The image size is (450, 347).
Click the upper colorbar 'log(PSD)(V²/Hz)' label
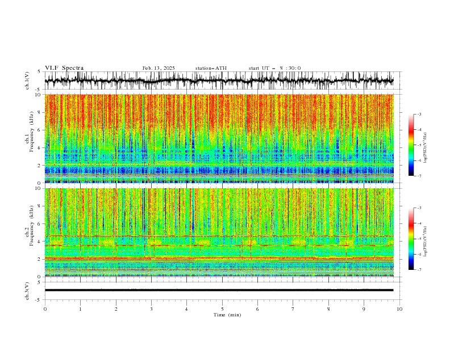(x=425, y=148)
